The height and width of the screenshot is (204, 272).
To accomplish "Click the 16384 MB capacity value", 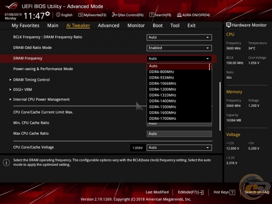I will click(234, 120).
